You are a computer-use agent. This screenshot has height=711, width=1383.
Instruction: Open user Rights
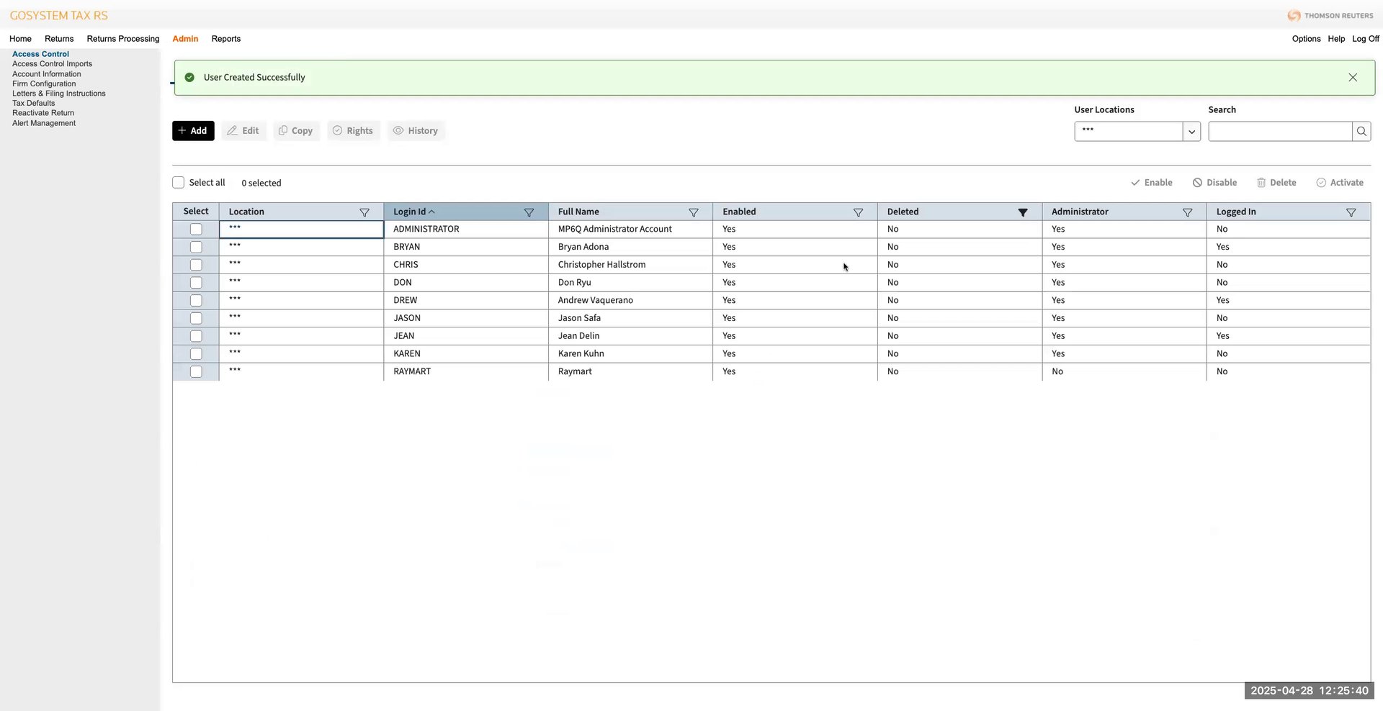click(x=353, y=130)
